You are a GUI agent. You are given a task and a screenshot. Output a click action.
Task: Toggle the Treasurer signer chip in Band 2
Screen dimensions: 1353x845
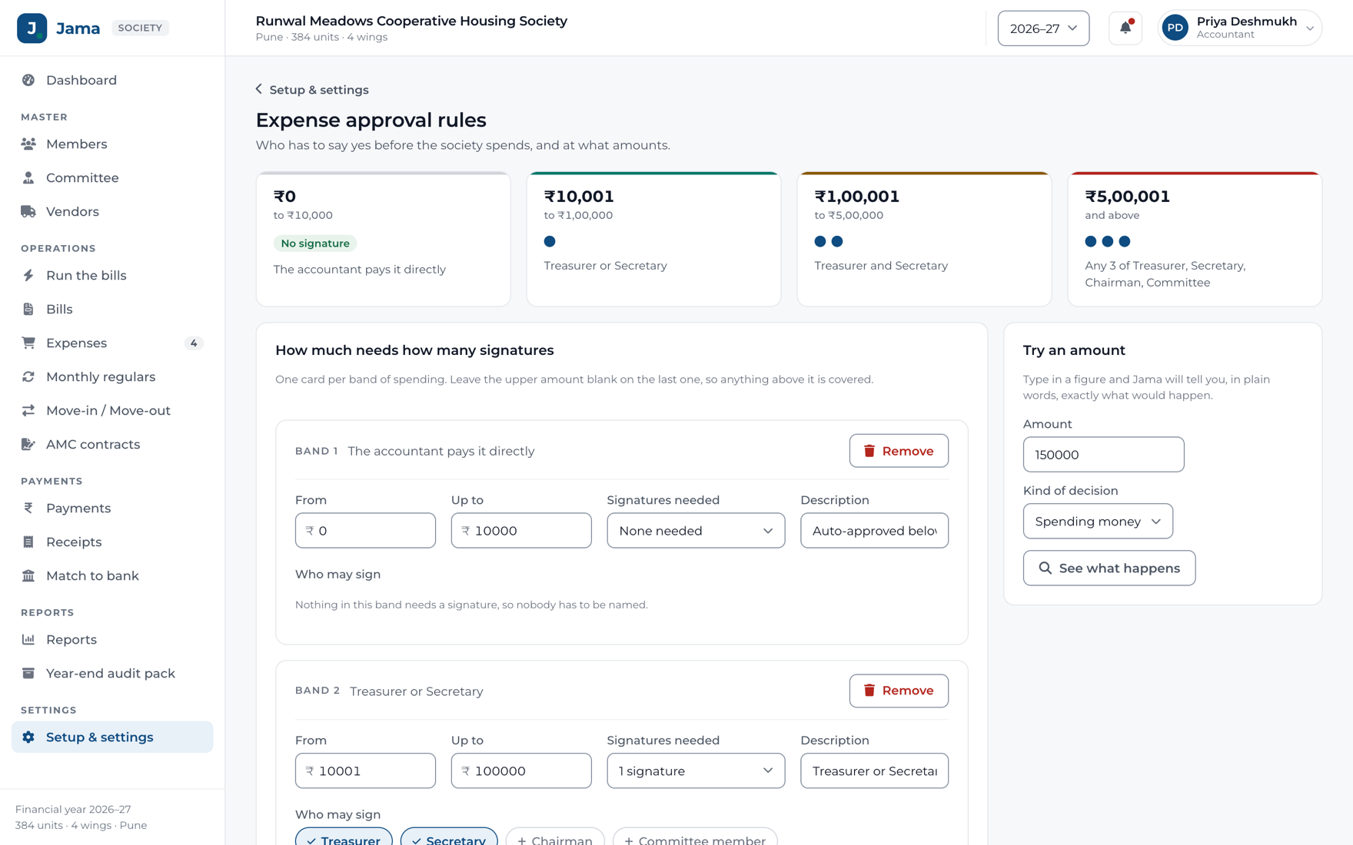click(x=344, y=837)
